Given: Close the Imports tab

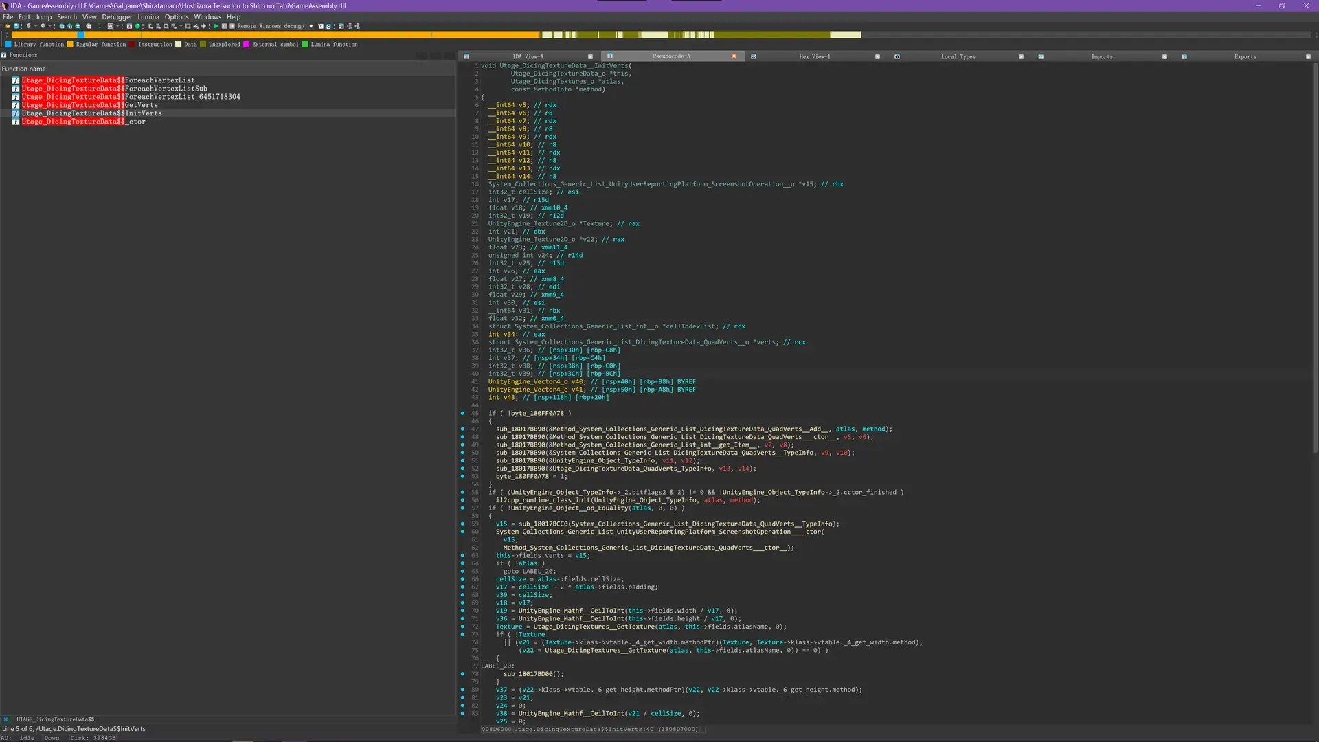Looking at the screenshot, I should click(x=1164, y=56).
